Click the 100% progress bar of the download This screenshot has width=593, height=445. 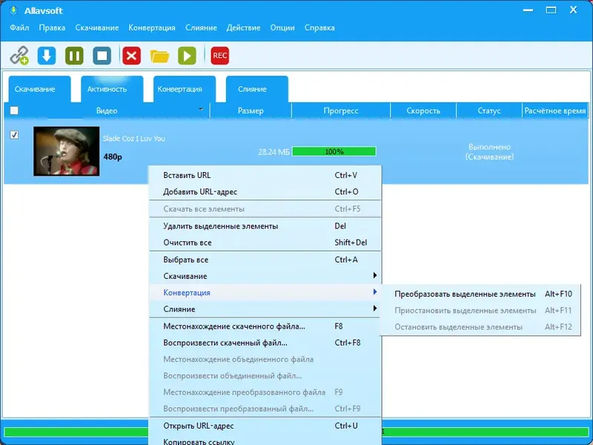[x=334, y=151]
